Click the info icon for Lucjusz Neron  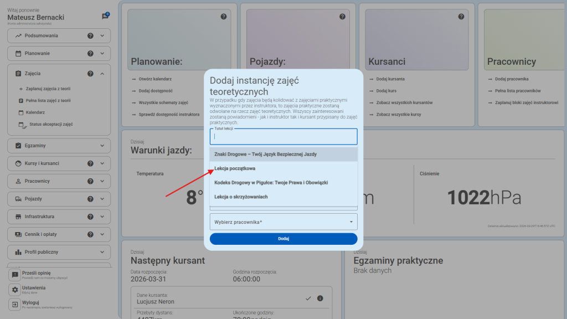pyautogui.click(x=320, y=299)
